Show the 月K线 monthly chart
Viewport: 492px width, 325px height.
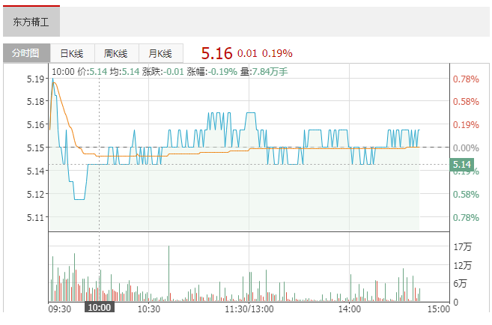160,54
